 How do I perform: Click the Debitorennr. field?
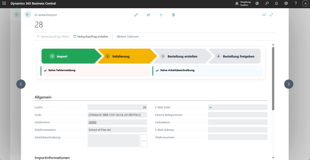[x=117, y=122]
